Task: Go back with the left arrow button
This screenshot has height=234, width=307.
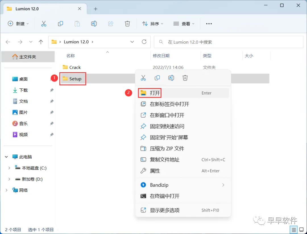Action: click(x=8, y=42)
